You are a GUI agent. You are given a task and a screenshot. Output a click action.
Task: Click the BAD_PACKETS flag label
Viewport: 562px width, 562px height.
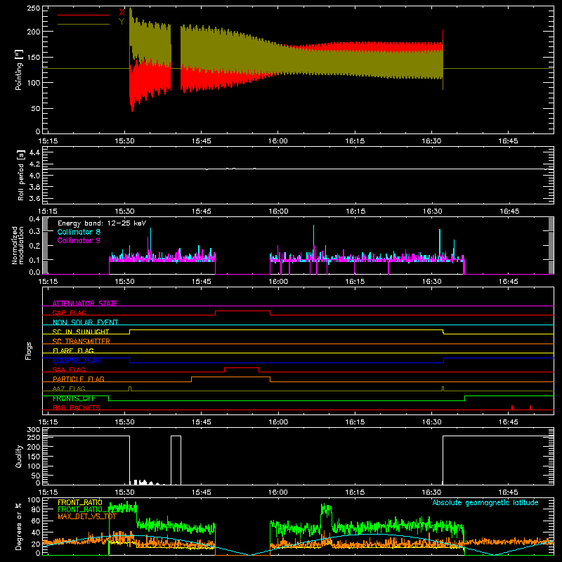pos(77,407)
